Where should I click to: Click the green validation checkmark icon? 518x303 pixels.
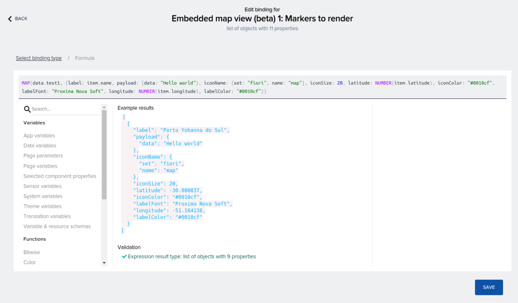(x=124, y=256)
